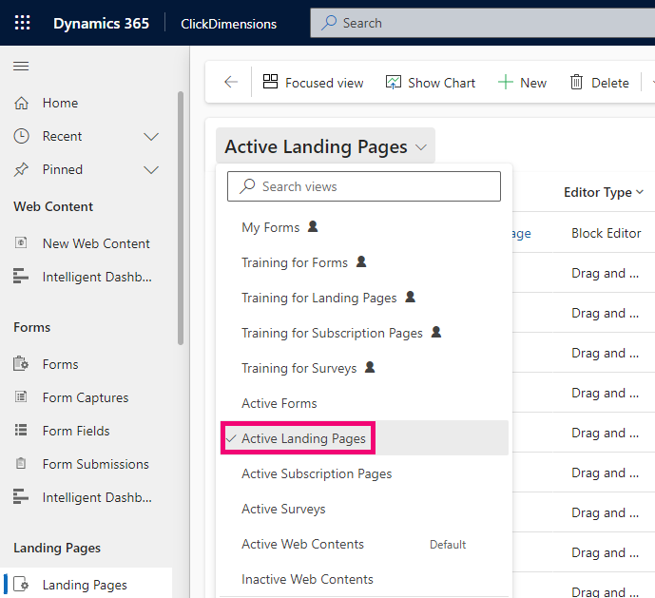The width and height of the screenshot is (655, 598).
Task: Select Training for Forms view
Action: 364,262
